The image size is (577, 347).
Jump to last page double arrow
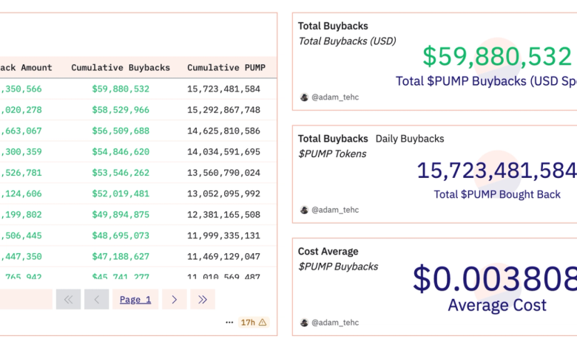pos(203,299)
